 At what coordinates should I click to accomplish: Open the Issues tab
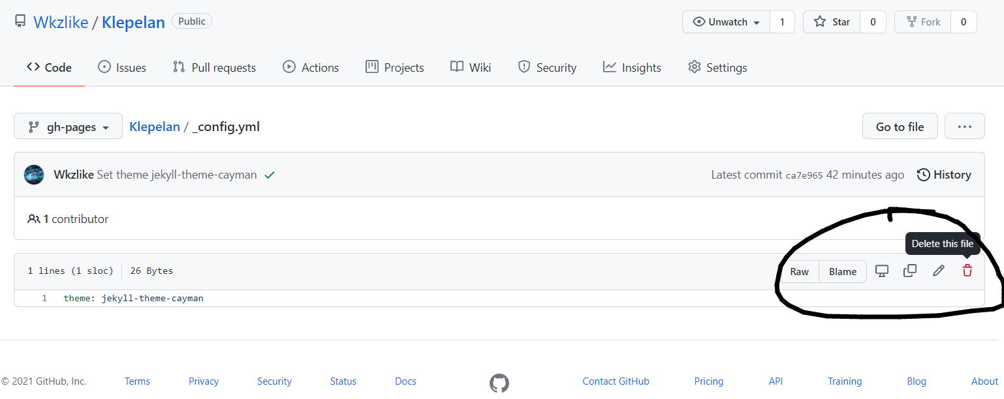pyautogui.click(x=122, y=68)
